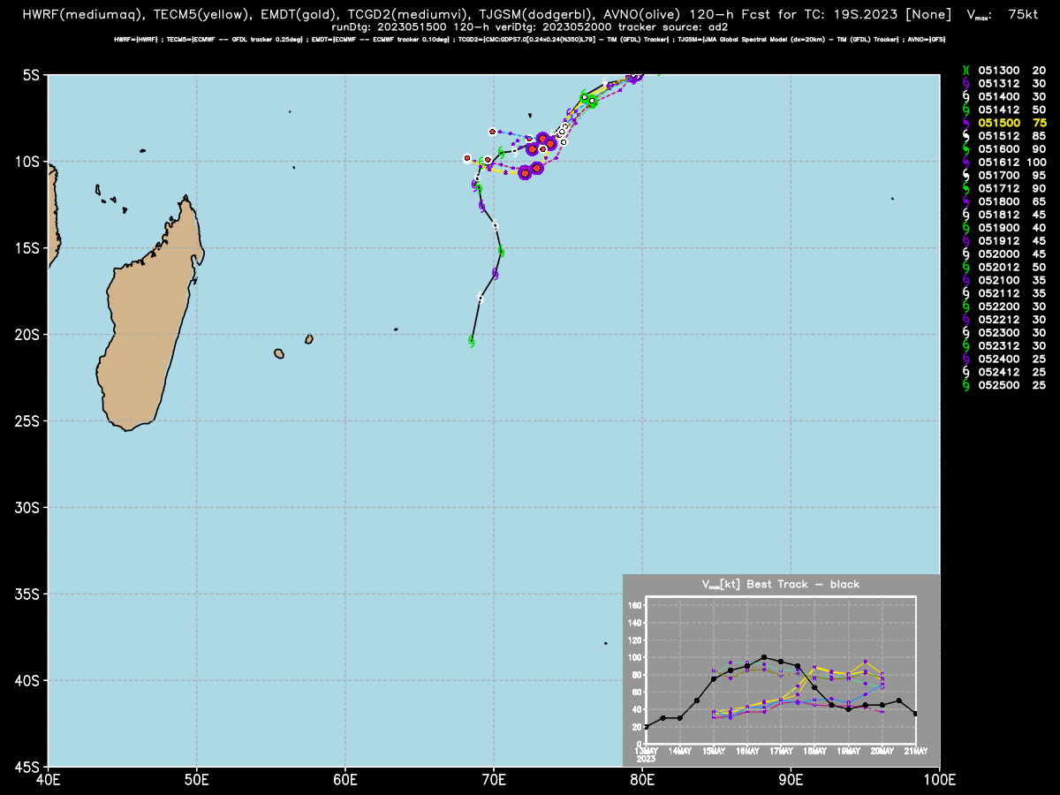Click the green storm symbol ending track near 20S

coord(472,341)
